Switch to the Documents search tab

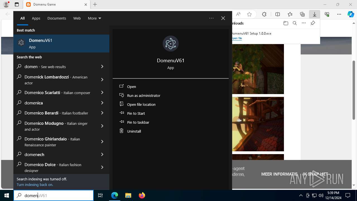[57, 18]
